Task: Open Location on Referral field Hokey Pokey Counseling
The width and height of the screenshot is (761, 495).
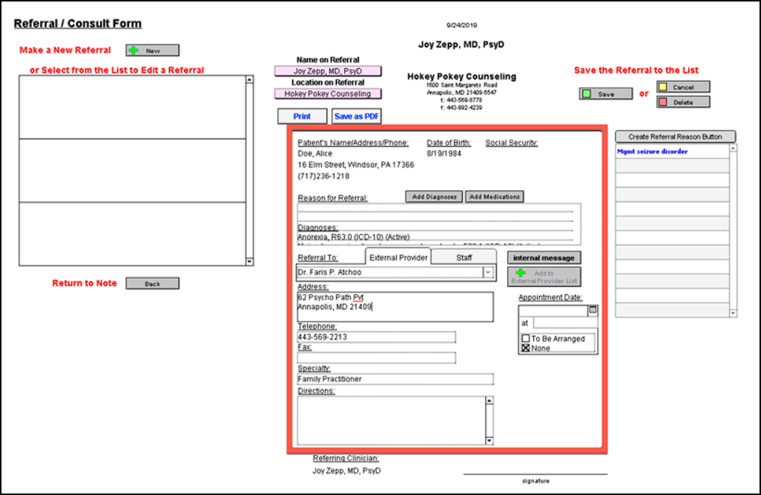Action: [x=328, y=93]
